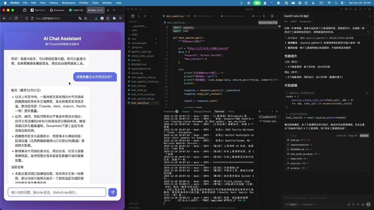Maximize the terminal panel with the chevron

tap(273, 112)
